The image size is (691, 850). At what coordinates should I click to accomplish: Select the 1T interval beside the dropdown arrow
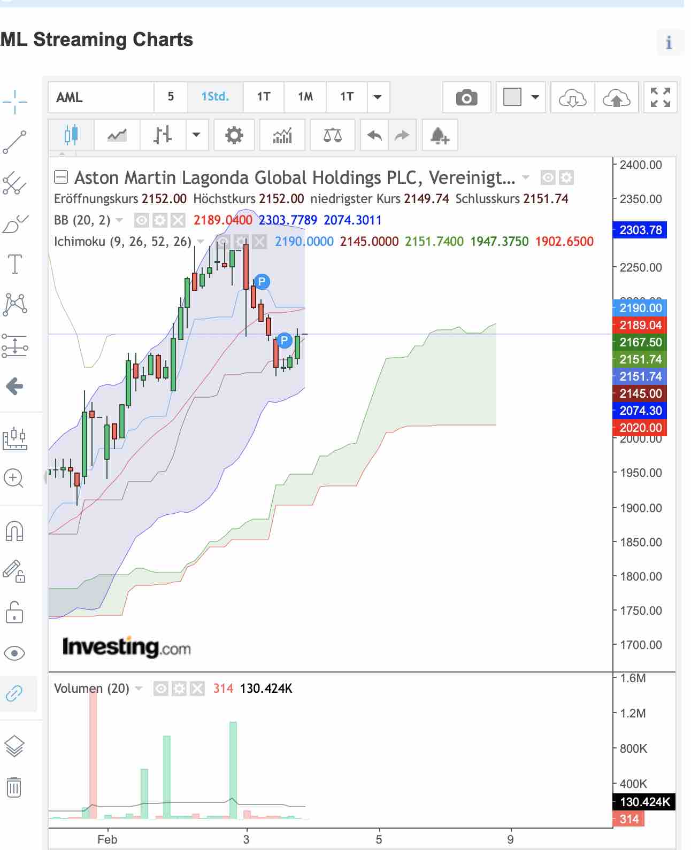click(x=347, y=97)
